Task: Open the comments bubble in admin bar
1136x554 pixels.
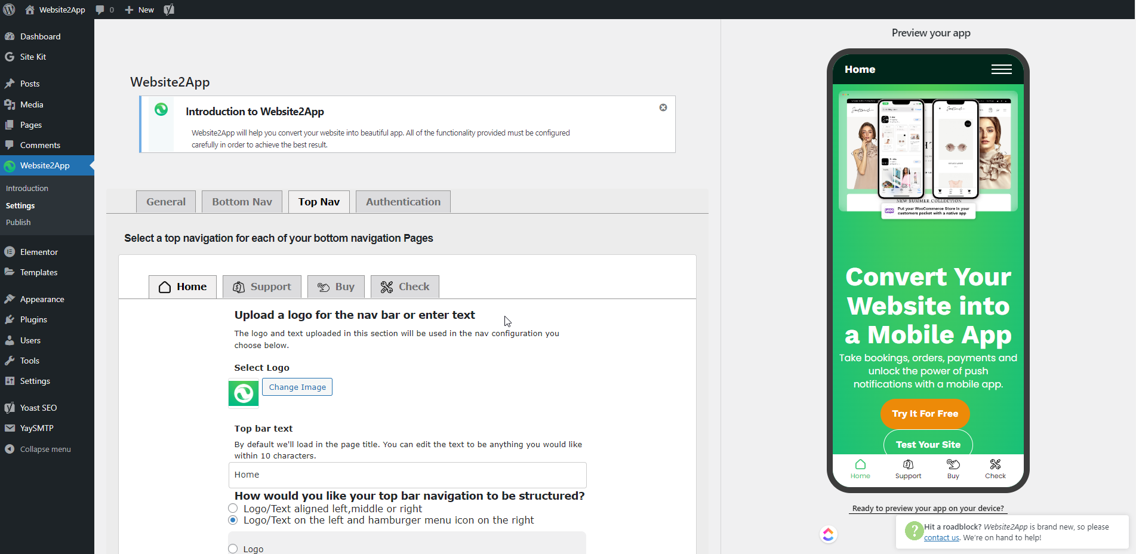Action: pyautogui.click(x=104, y=10)
